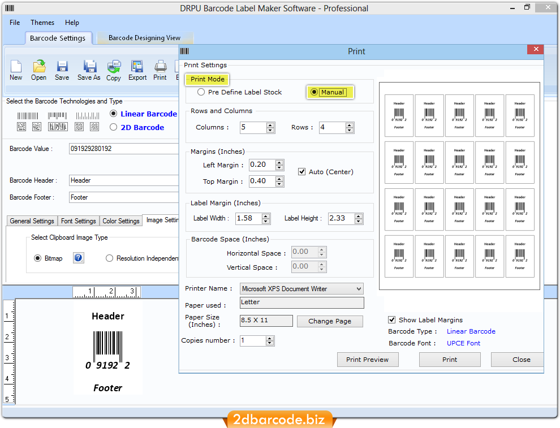The height and width of the screenshot is (428, 560).
Task: Toggle the Auto (Center) margin checkbox
Action: click(302, 172)
